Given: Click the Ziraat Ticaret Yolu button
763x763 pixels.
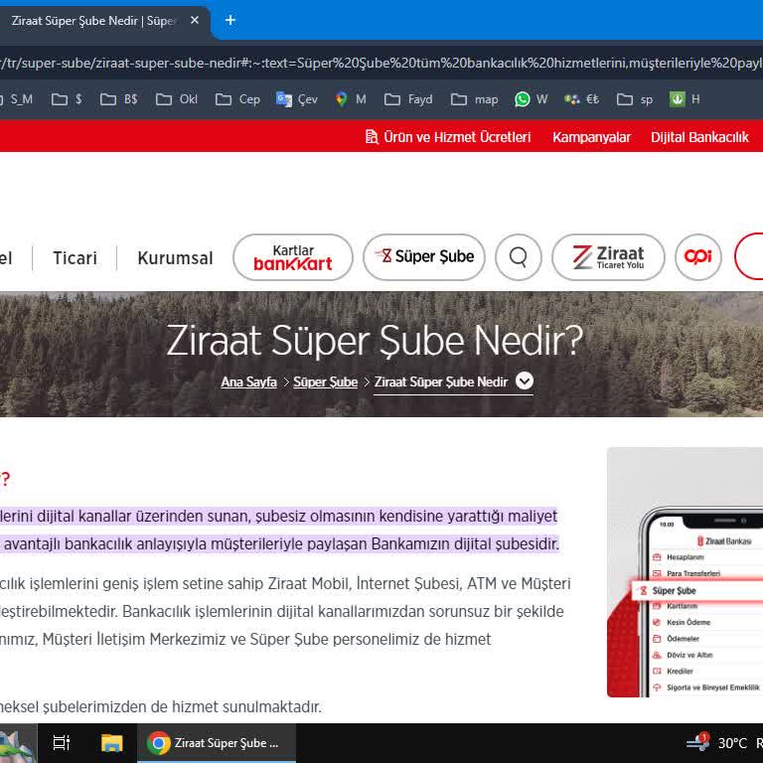Looking at the screenshot, I should click(x=608, y=257).
